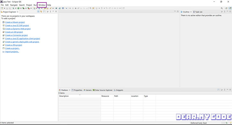
Task: Click the Create a Maven project link
Action: [15, 22]
